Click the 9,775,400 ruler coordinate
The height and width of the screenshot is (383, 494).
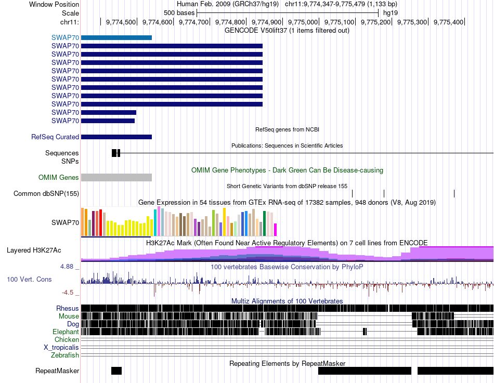pyautogui.click(x=448, y=22)
